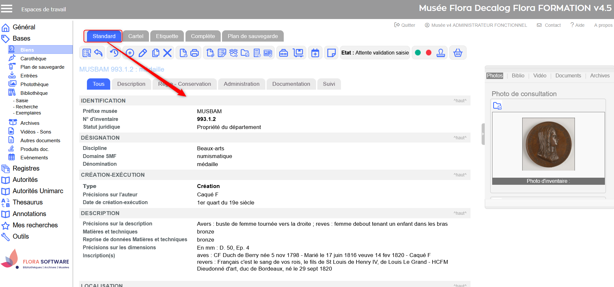614x287 pixels.
Task: Switch to the Cartel tab
Action: (x=136, y=36)
